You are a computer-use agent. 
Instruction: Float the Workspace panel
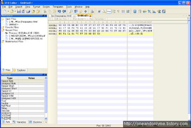coord(43,16)
